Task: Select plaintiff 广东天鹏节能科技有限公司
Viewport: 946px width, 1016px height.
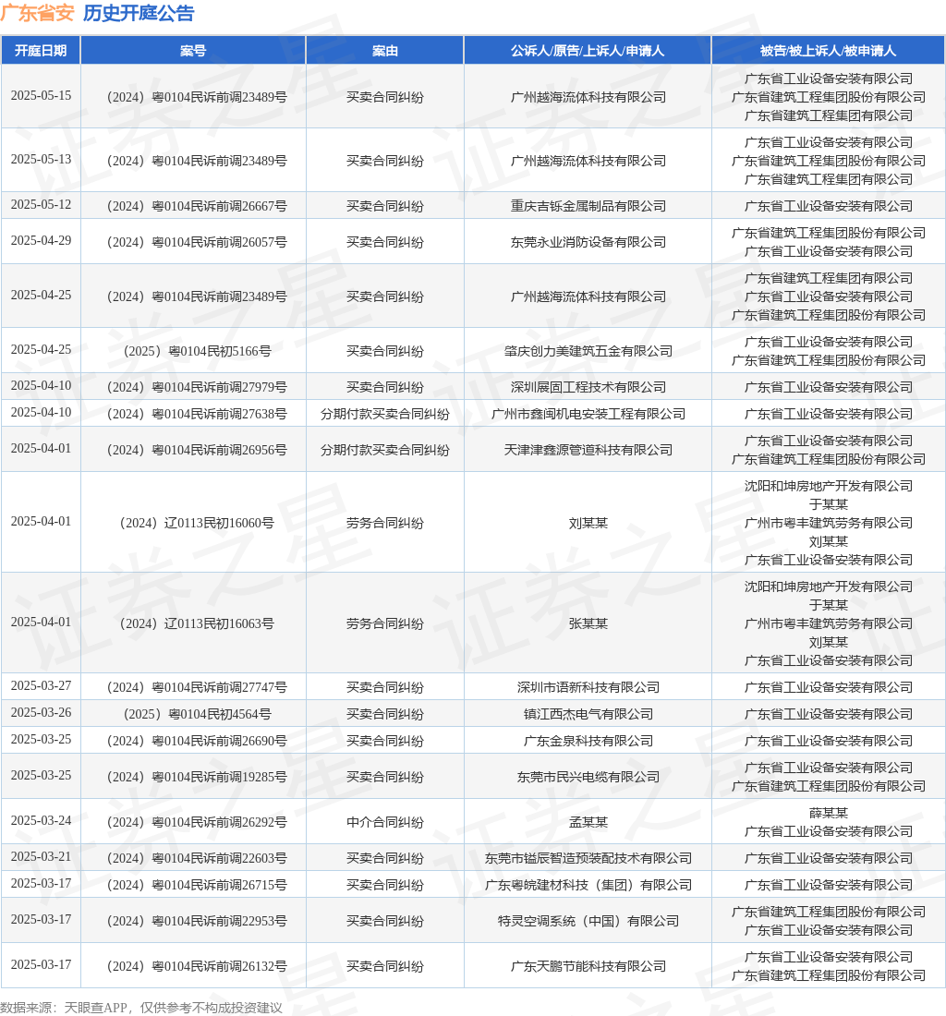Action: [x=588, y=967]
